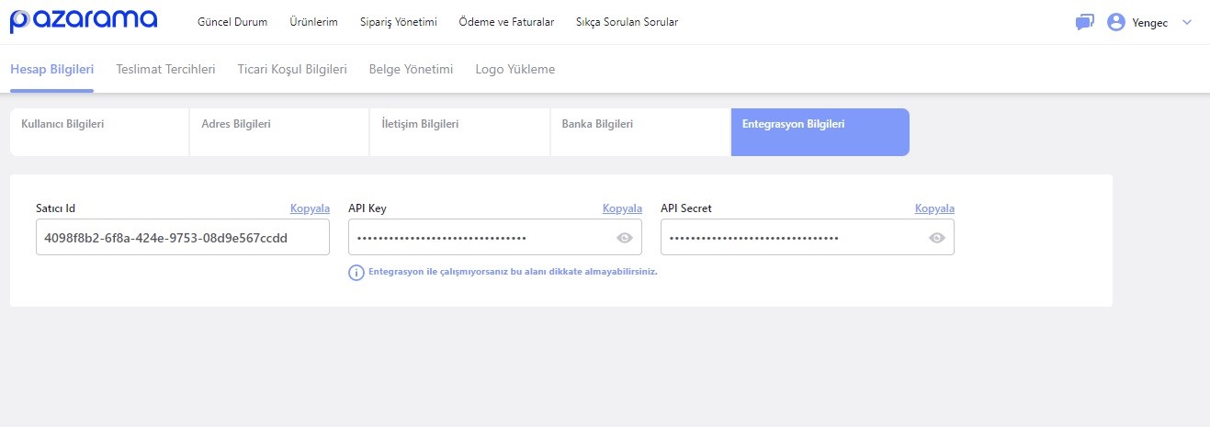Click the Pazarama logo
This screenshot has height=427, width=1210.
pos(83,21)
